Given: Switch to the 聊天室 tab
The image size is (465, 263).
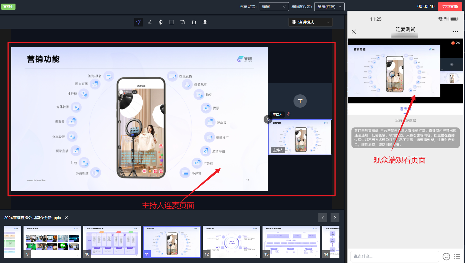Looking at the screenshot, I should tap(405, 109).
